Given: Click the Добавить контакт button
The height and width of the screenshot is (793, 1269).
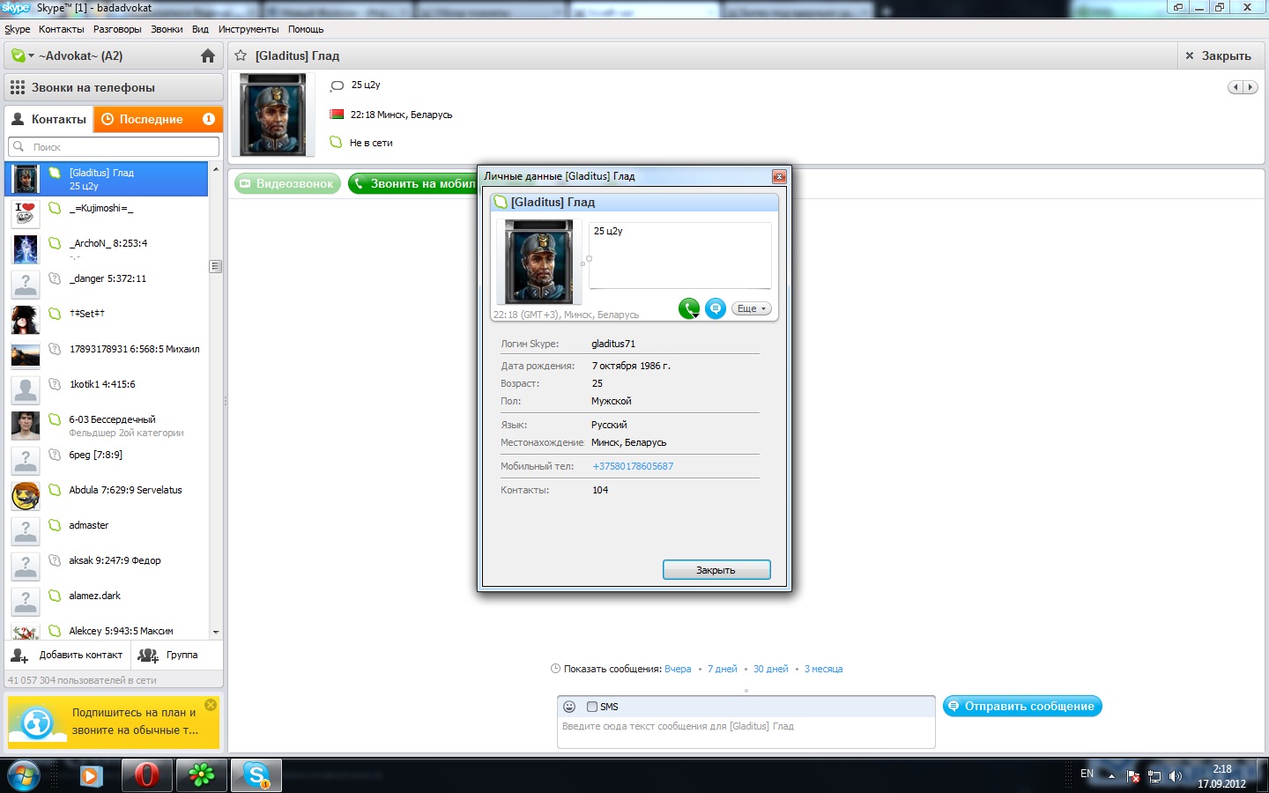Looking at the screenshot, I should pyautogui.click(x=68, y=655).
